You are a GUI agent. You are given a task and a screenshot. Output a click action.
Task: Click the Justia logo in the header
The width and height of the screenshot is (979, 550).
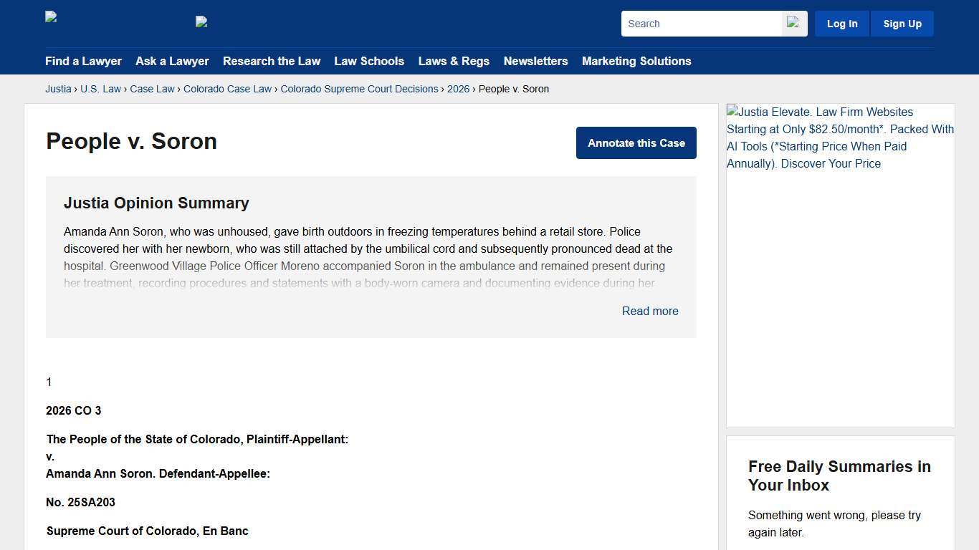point(50,16)
